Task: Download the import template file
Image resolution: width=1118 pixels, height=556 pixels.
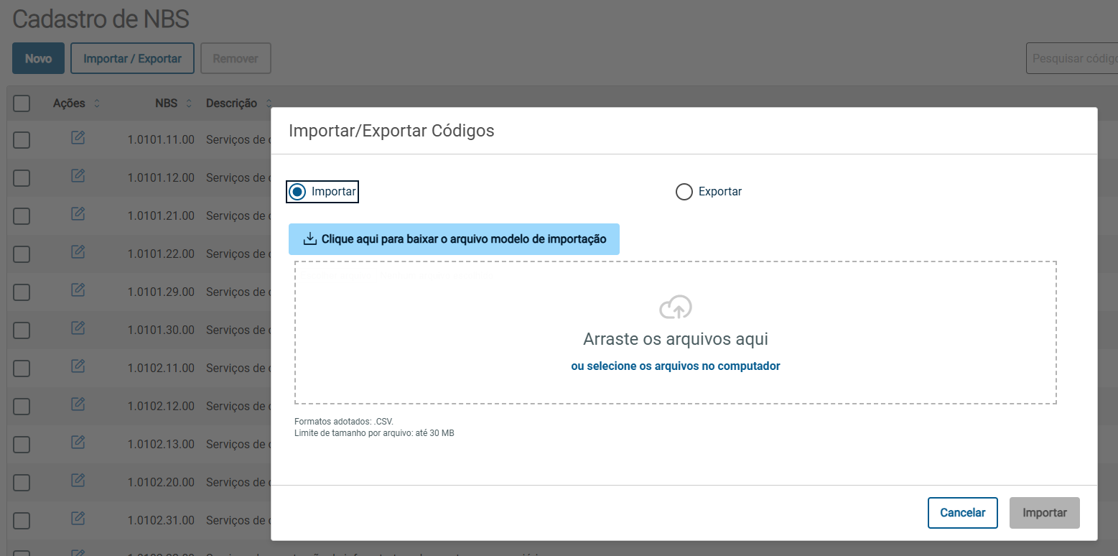Action: coord(454,239)
